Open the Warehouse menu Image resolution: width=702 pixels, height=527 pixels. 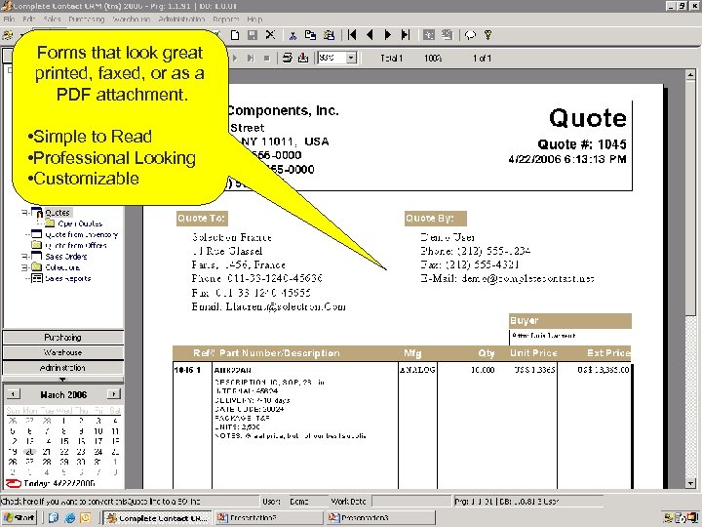pos(132,20)
